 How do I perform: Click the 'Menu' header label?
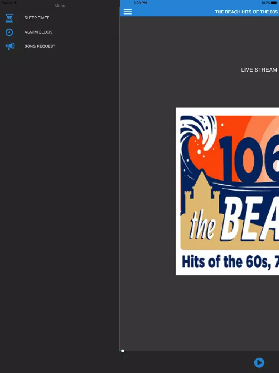click(60, 6)
